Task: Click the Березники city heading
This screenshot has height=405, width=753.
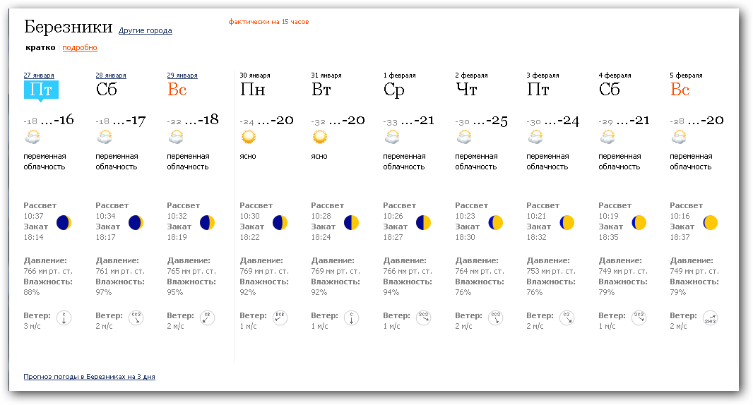Action: 68,28
